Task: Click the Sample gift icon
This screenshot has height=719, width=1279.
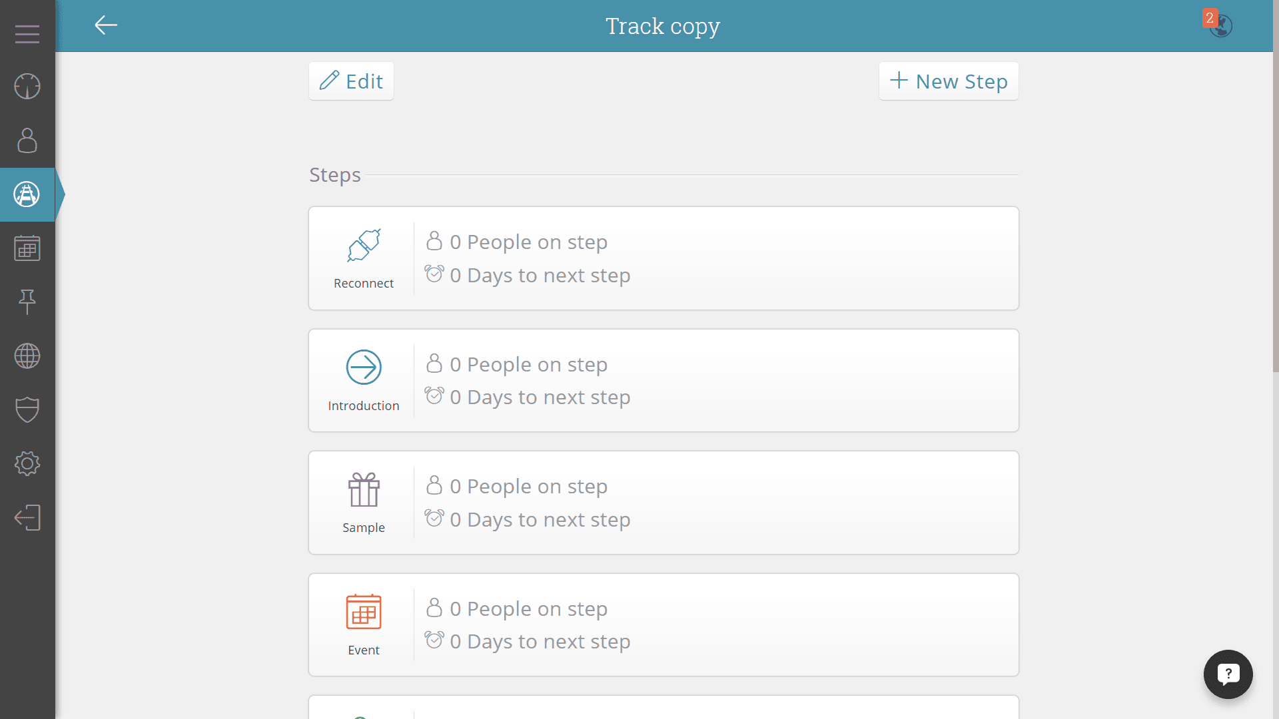Action: click(364, 489)
